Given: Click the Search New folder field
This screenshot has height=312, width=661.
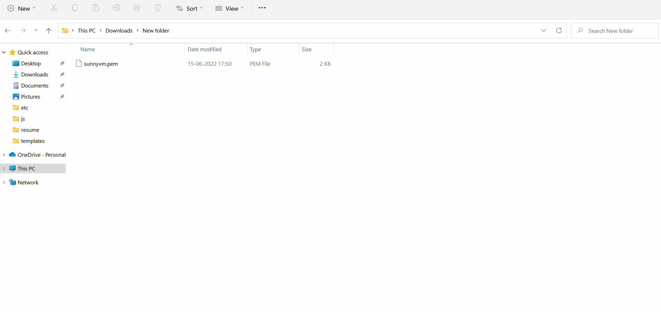Looking at the screenshot, I should [615, 31].
